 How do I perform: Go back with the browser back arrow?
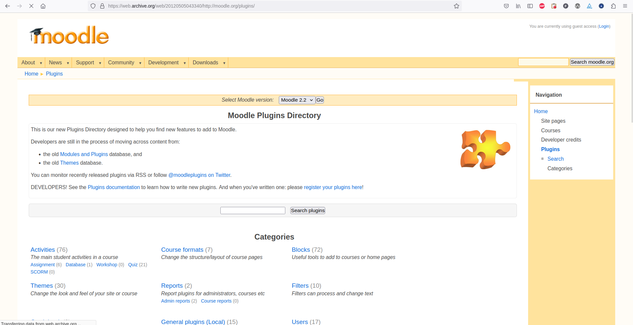point(8,6)
